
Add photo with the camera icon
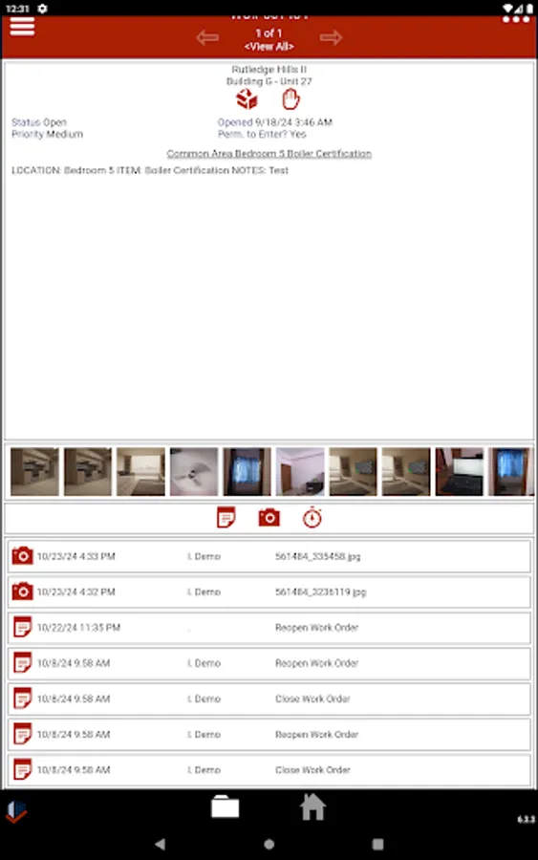[x=269, y=518]
